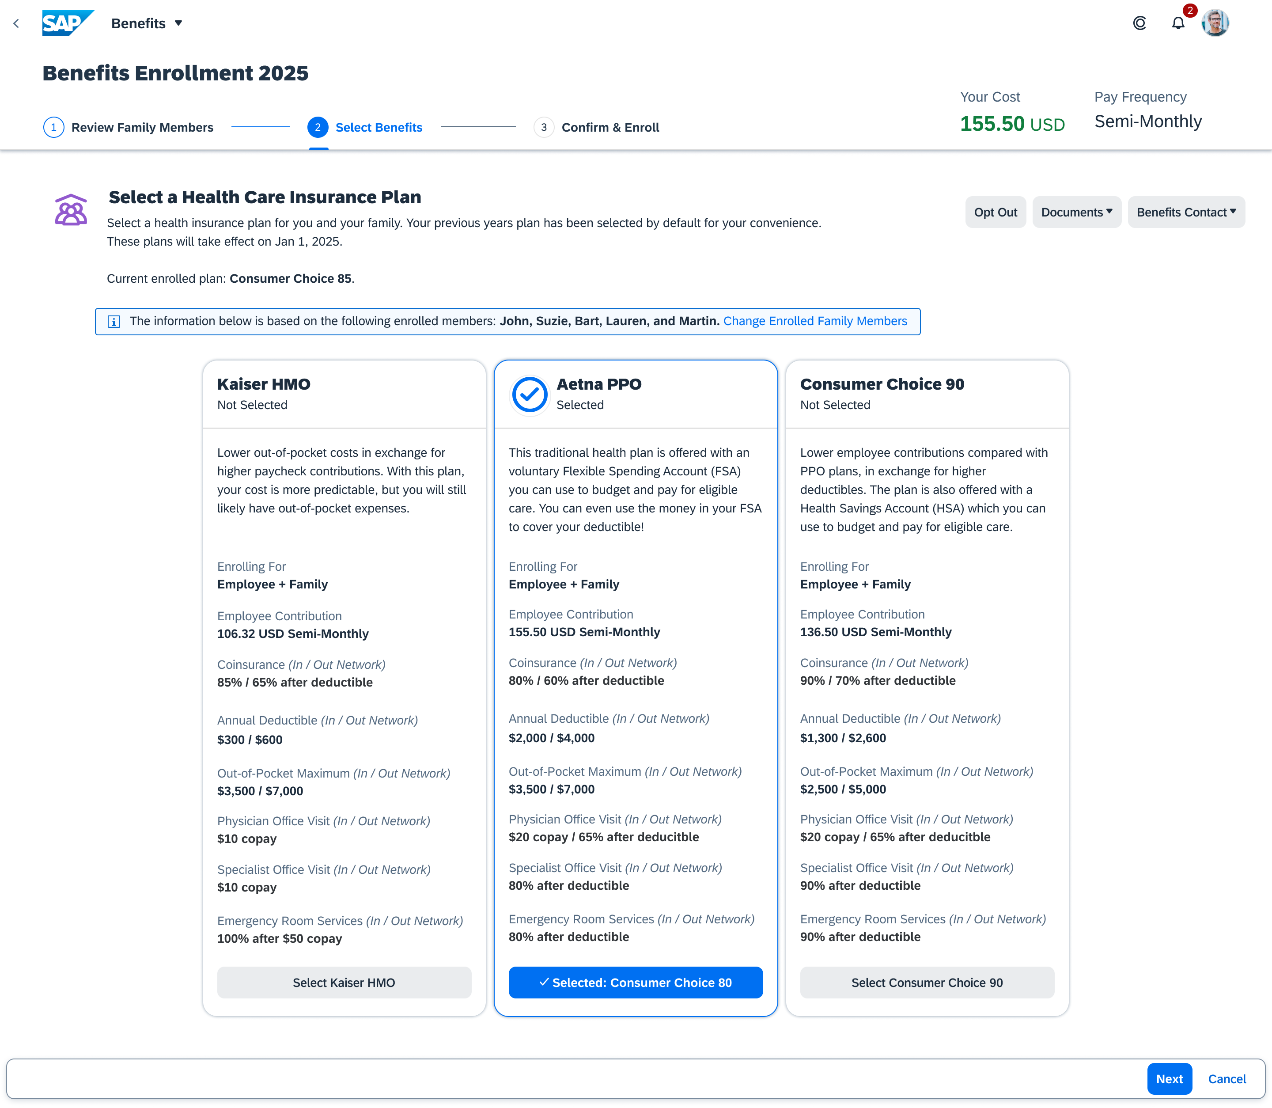Click the info icon in message strip
Image resolution: width=1272 pixels, height=1108 pixels.
pyautogui.click(x=114, y=322)
